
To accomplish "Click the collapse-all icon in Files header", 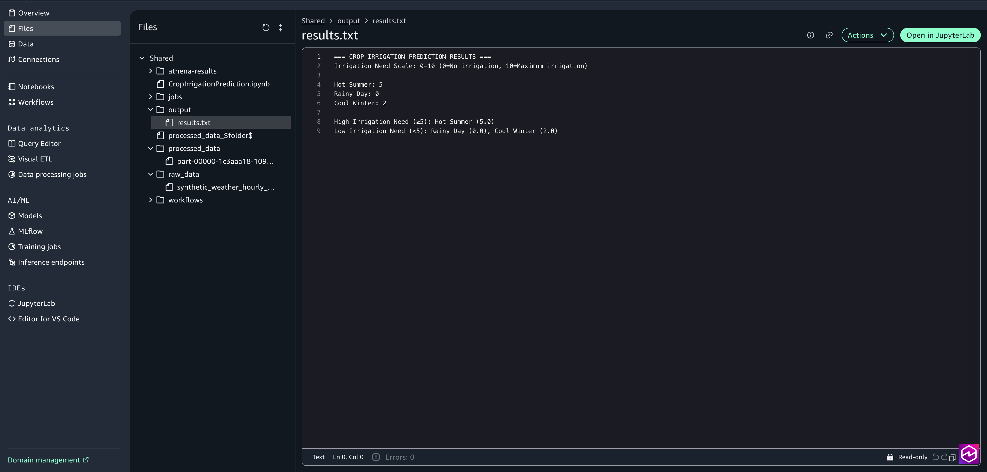I will tap(280, 28).
